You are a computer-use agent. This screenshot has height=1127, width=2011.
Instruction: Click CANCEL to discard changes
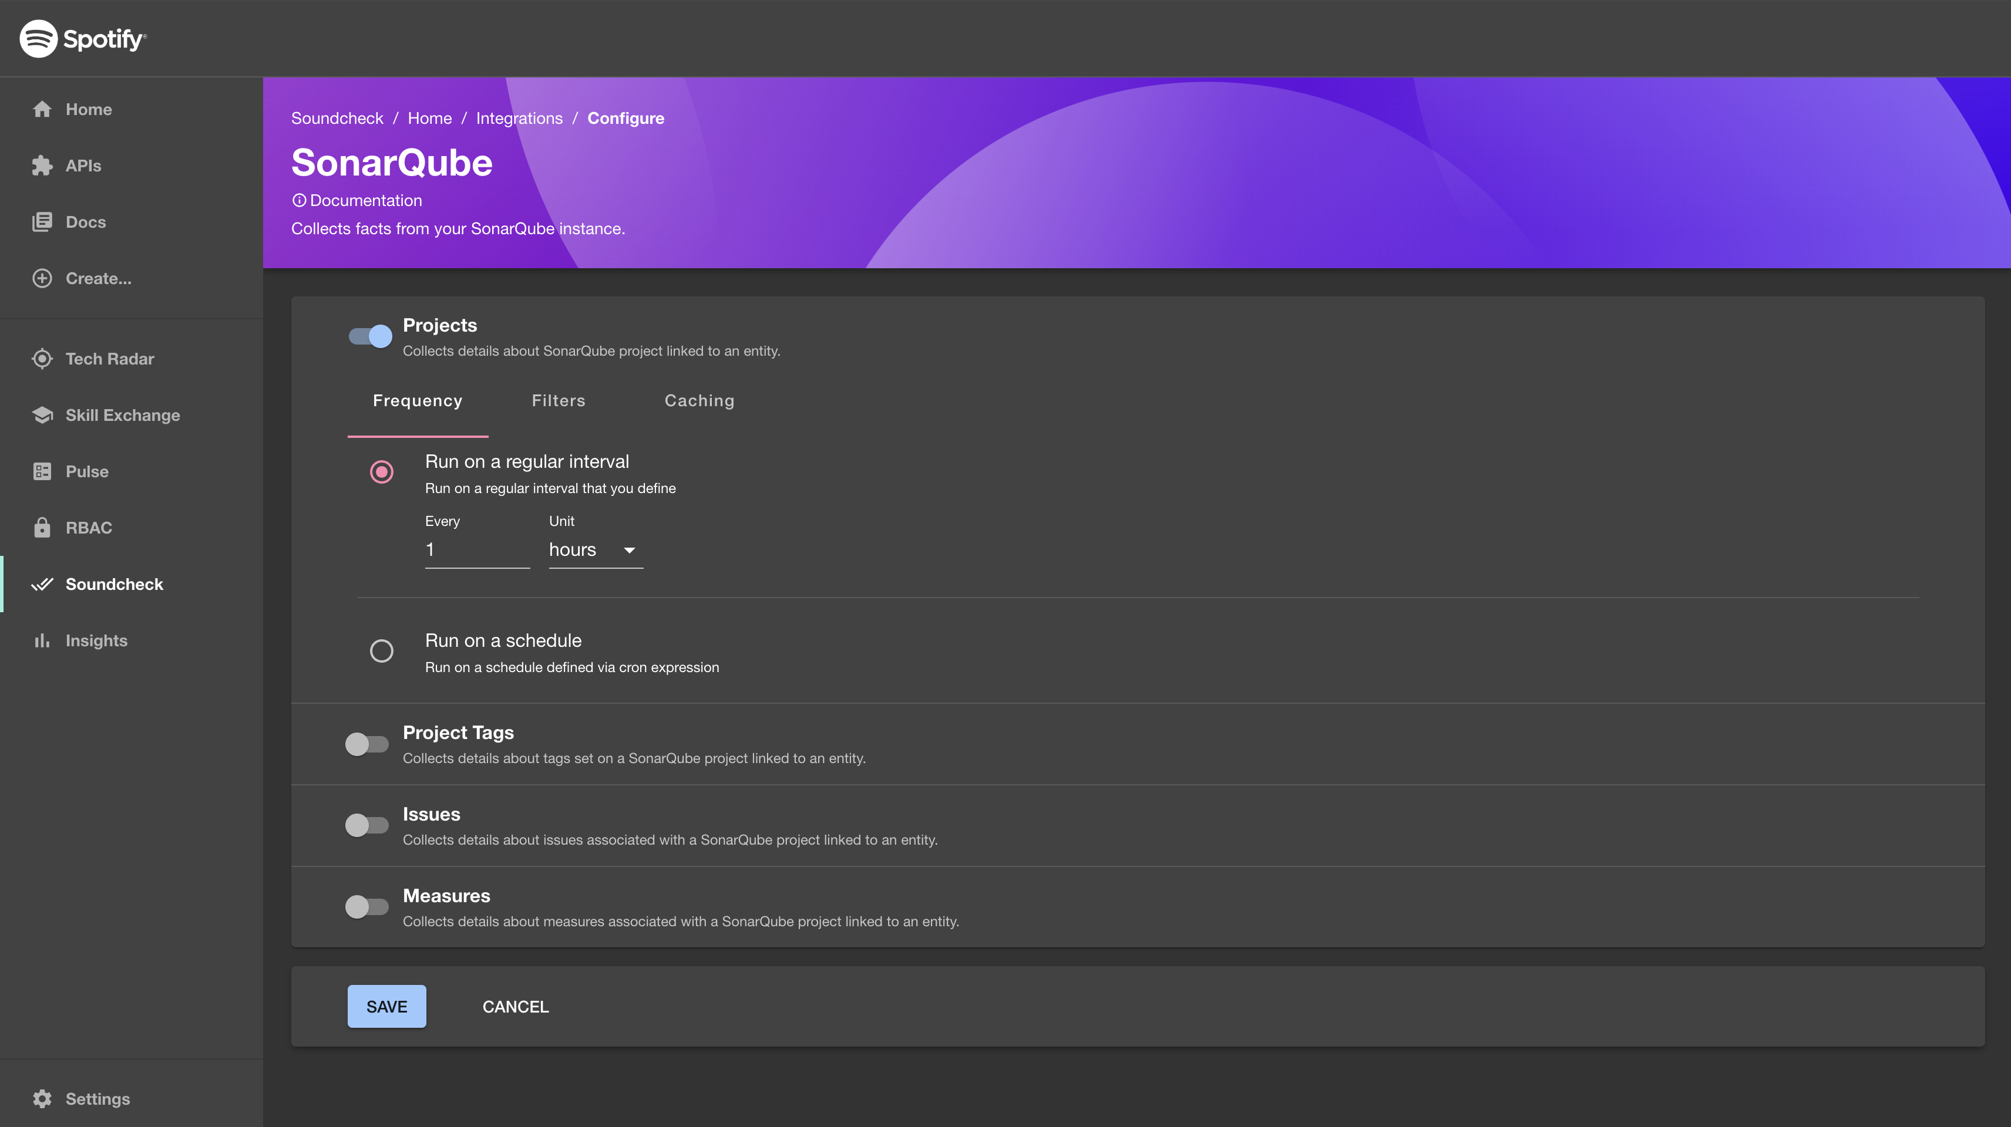click(x=515, y=1005)
